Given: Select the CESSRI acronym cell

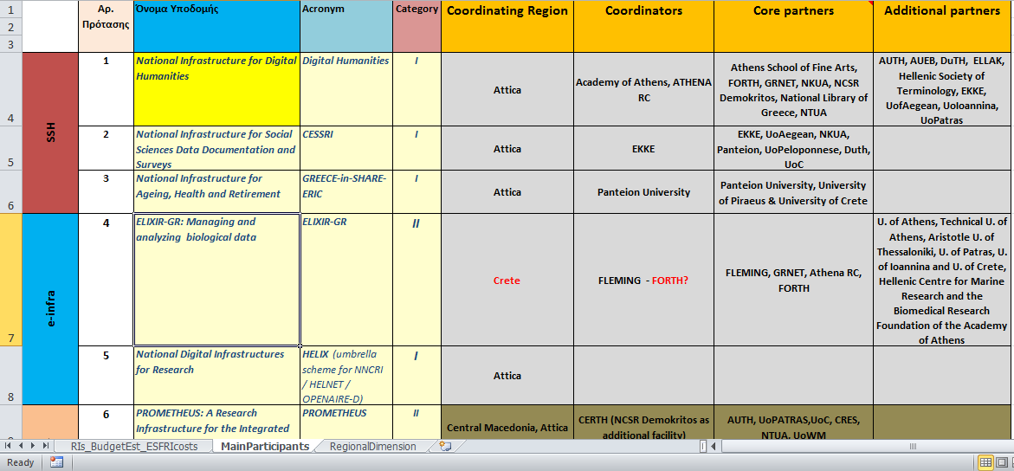Looking at the screenshot, I should [346, 148].
